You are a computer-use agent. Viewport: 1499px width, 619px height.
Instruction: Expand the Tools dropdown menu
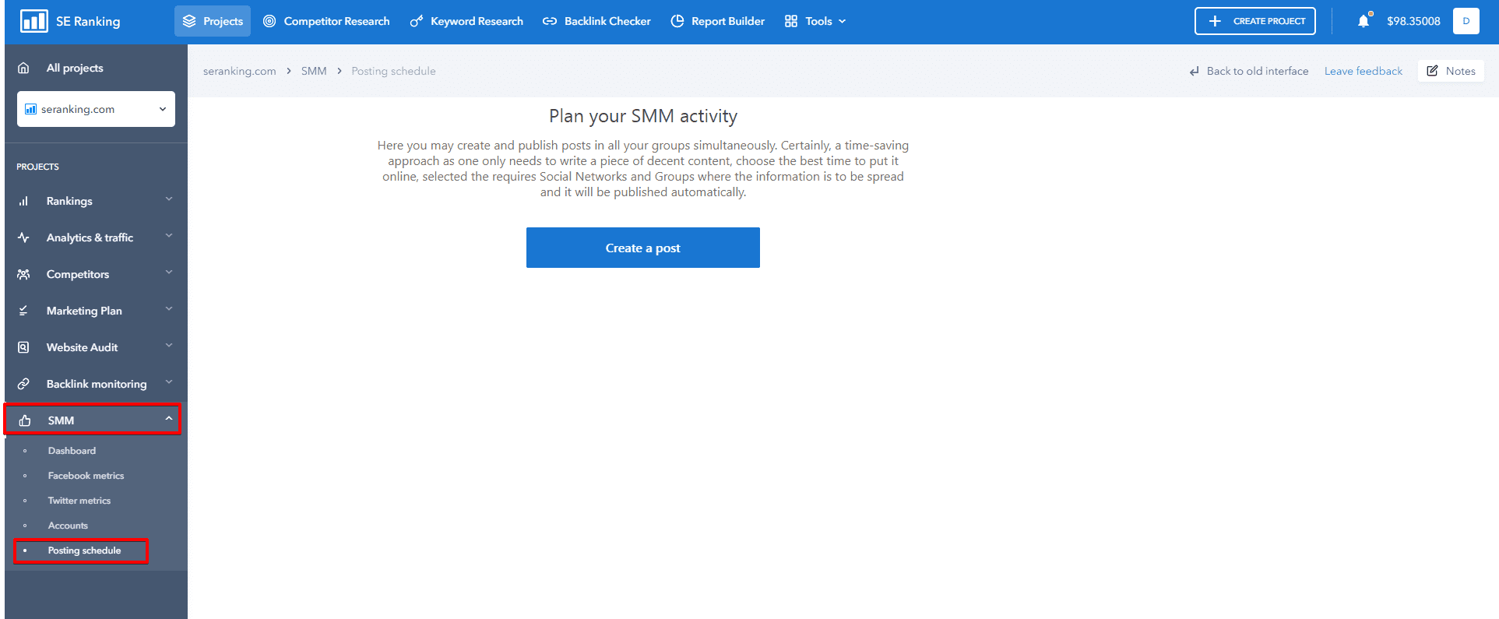pyautogui.click(x=815, y=21)
